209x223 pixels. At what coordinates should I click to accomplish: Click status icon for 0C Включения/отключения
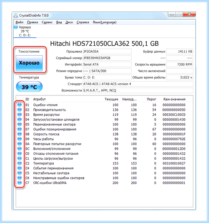click(20, 149)
